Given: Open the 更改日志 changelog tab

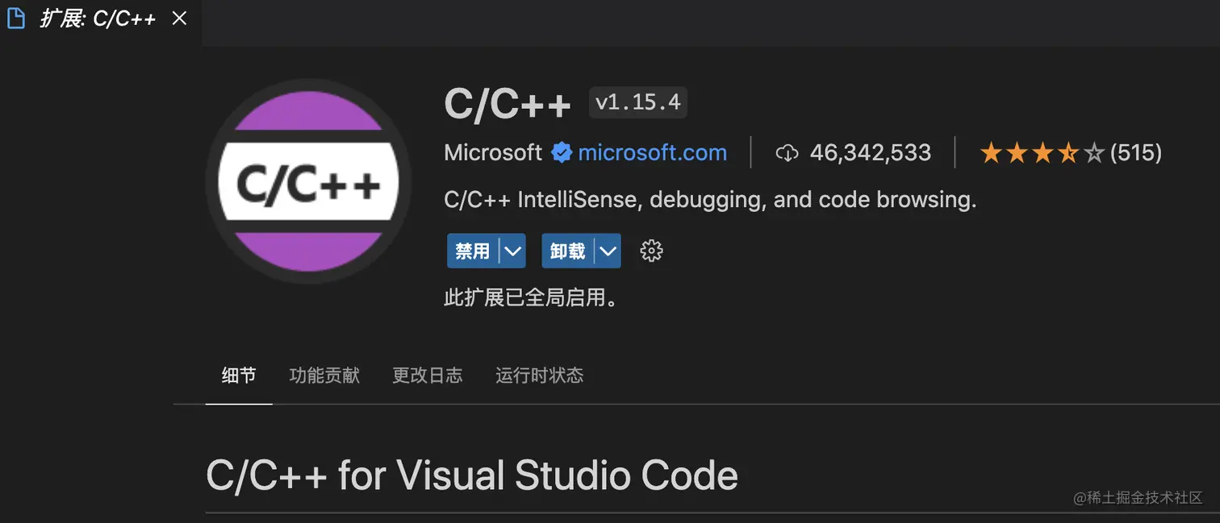Looking at the screenshot, I should (x=428, y=375).
